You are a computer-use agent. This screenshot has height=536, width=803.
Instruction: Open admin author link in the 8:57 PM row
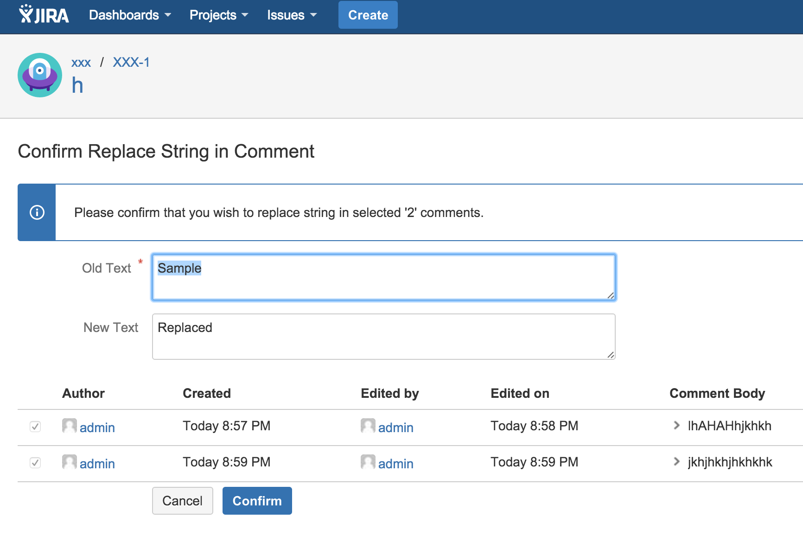pyautogui.click(x=97, y=428)
